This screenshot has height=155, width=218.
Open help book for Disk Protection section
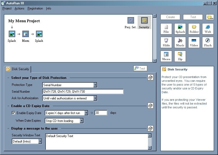(x=150, y=77)
